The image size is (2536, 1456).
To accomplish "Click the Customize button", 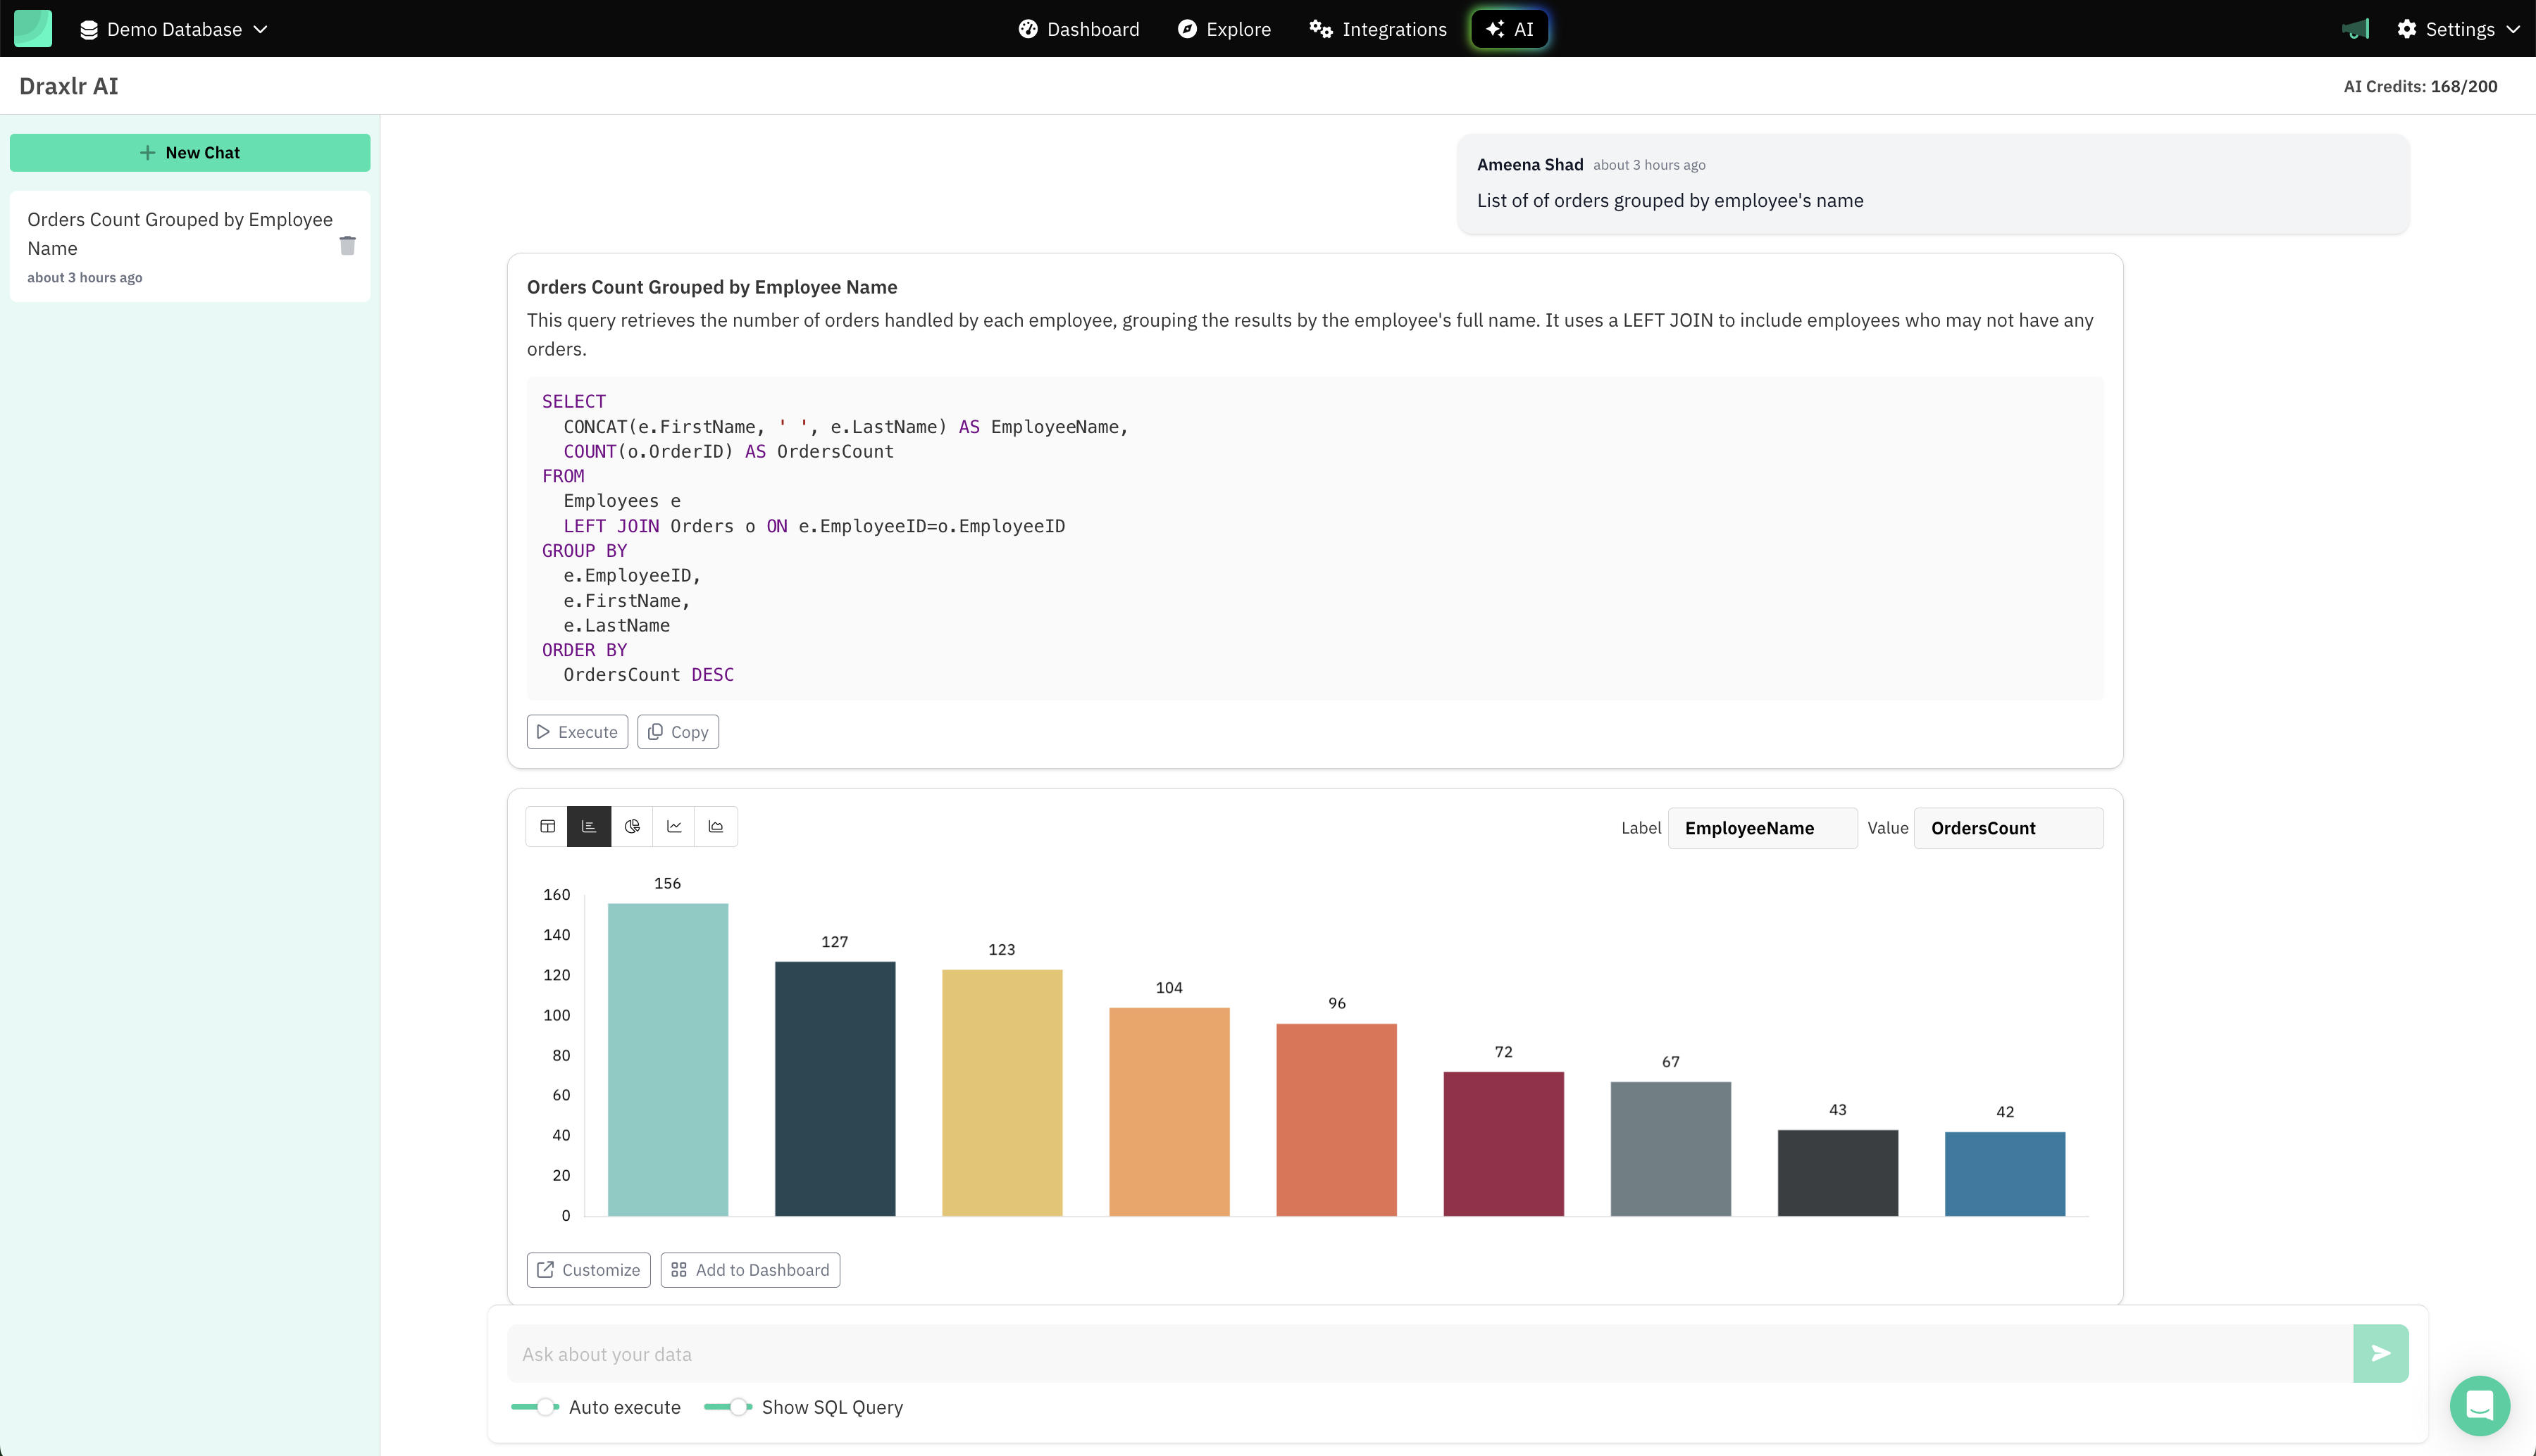I will [588, 1269].
